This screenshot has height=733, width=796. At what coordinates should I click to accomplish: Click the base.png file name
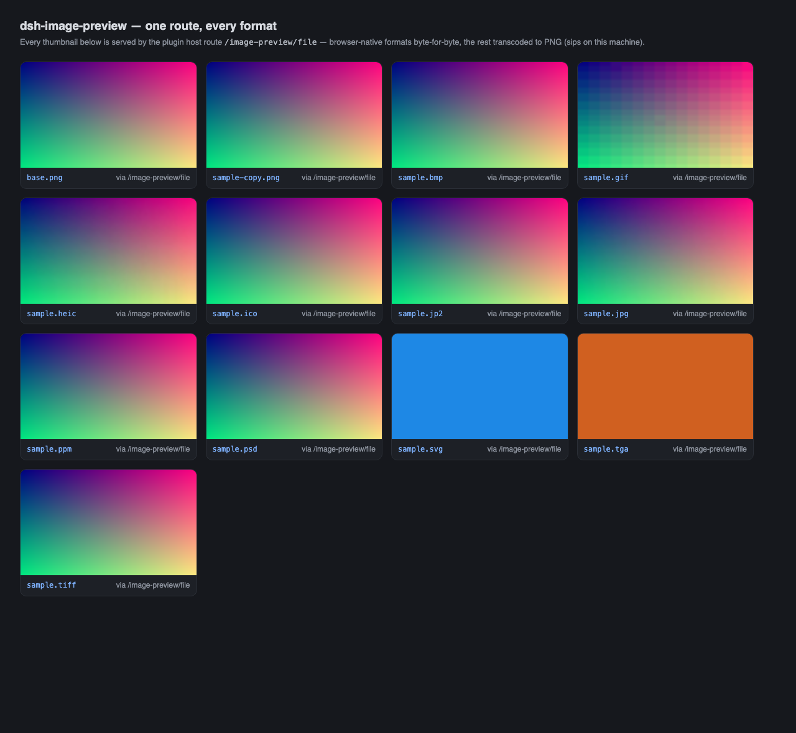pos(45,178)
